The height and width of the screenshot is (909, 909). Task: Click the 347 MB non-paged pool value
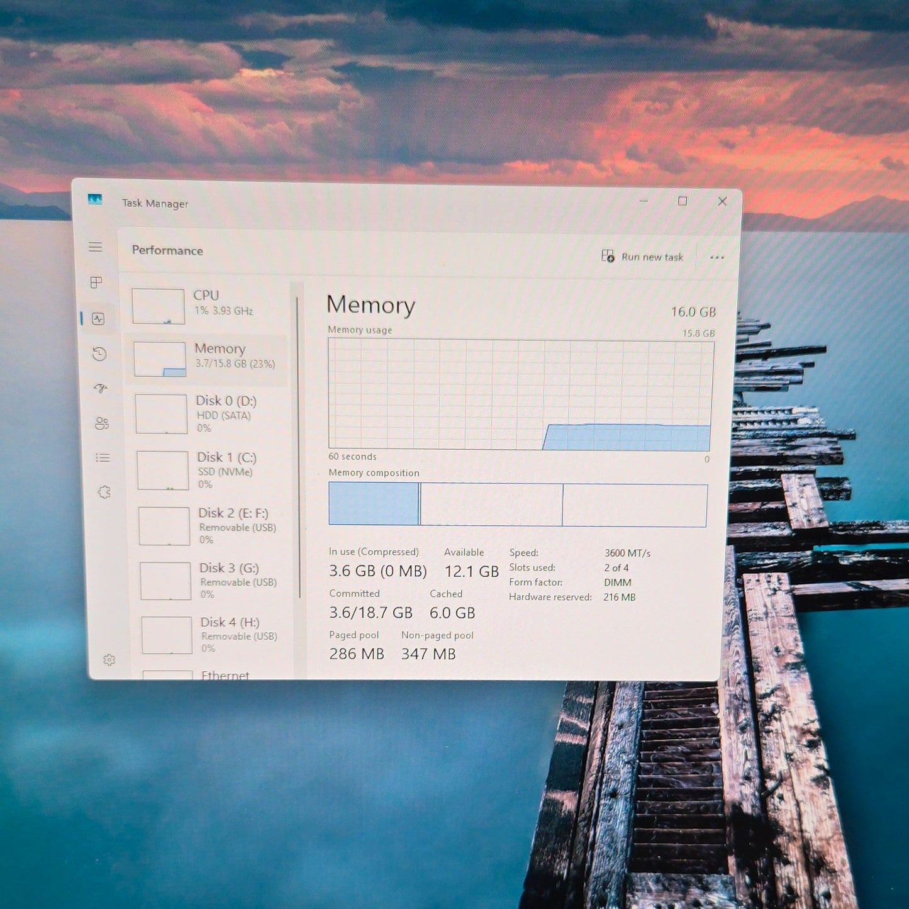point(428,654)
